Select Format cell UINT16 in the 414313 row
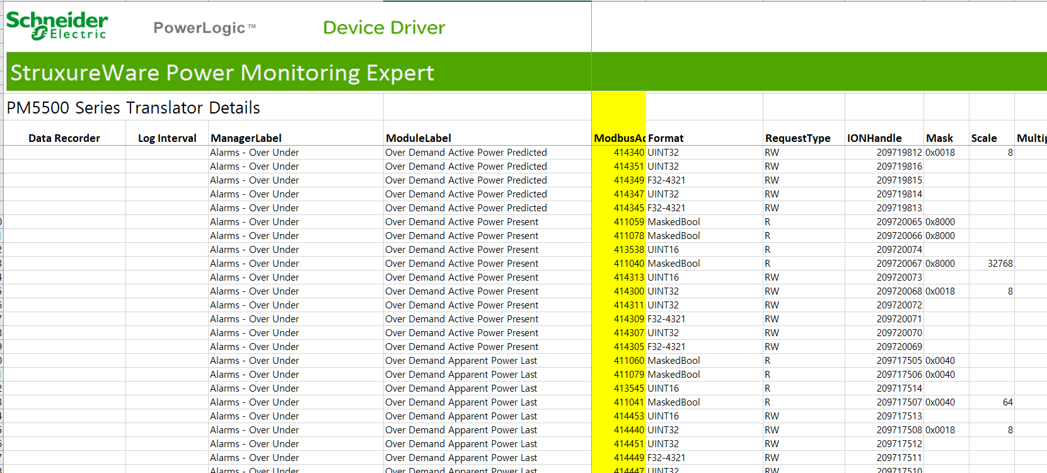Viewport: 1047px width, 473px height. tap(705, 277)
